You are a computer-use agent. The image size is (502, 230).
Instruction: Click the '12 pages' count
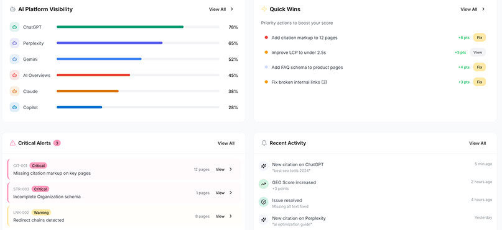(202, 169)
